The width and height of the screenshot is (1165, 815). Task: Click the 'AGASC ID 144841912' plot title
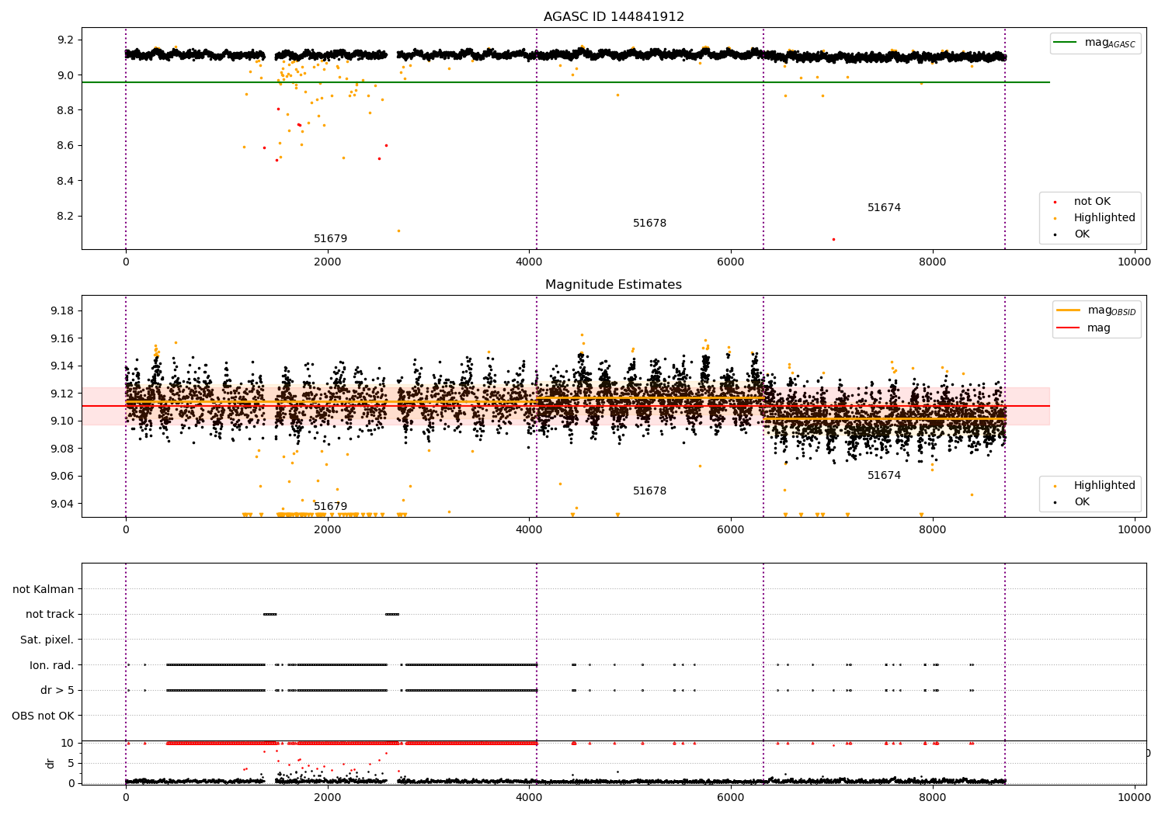tap(614, 17)
